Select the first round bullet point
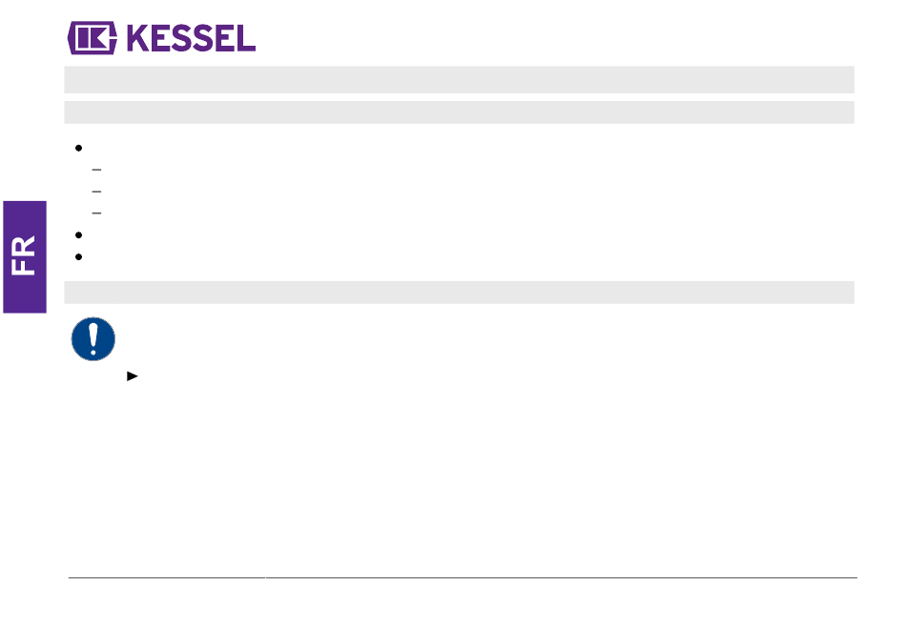Screen dimensions: 906x626 78,149
